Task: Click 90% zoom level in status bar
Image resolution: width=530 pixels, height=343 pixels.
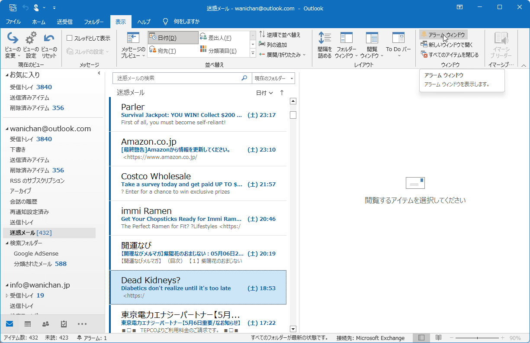Action: (x=515, y=338)
